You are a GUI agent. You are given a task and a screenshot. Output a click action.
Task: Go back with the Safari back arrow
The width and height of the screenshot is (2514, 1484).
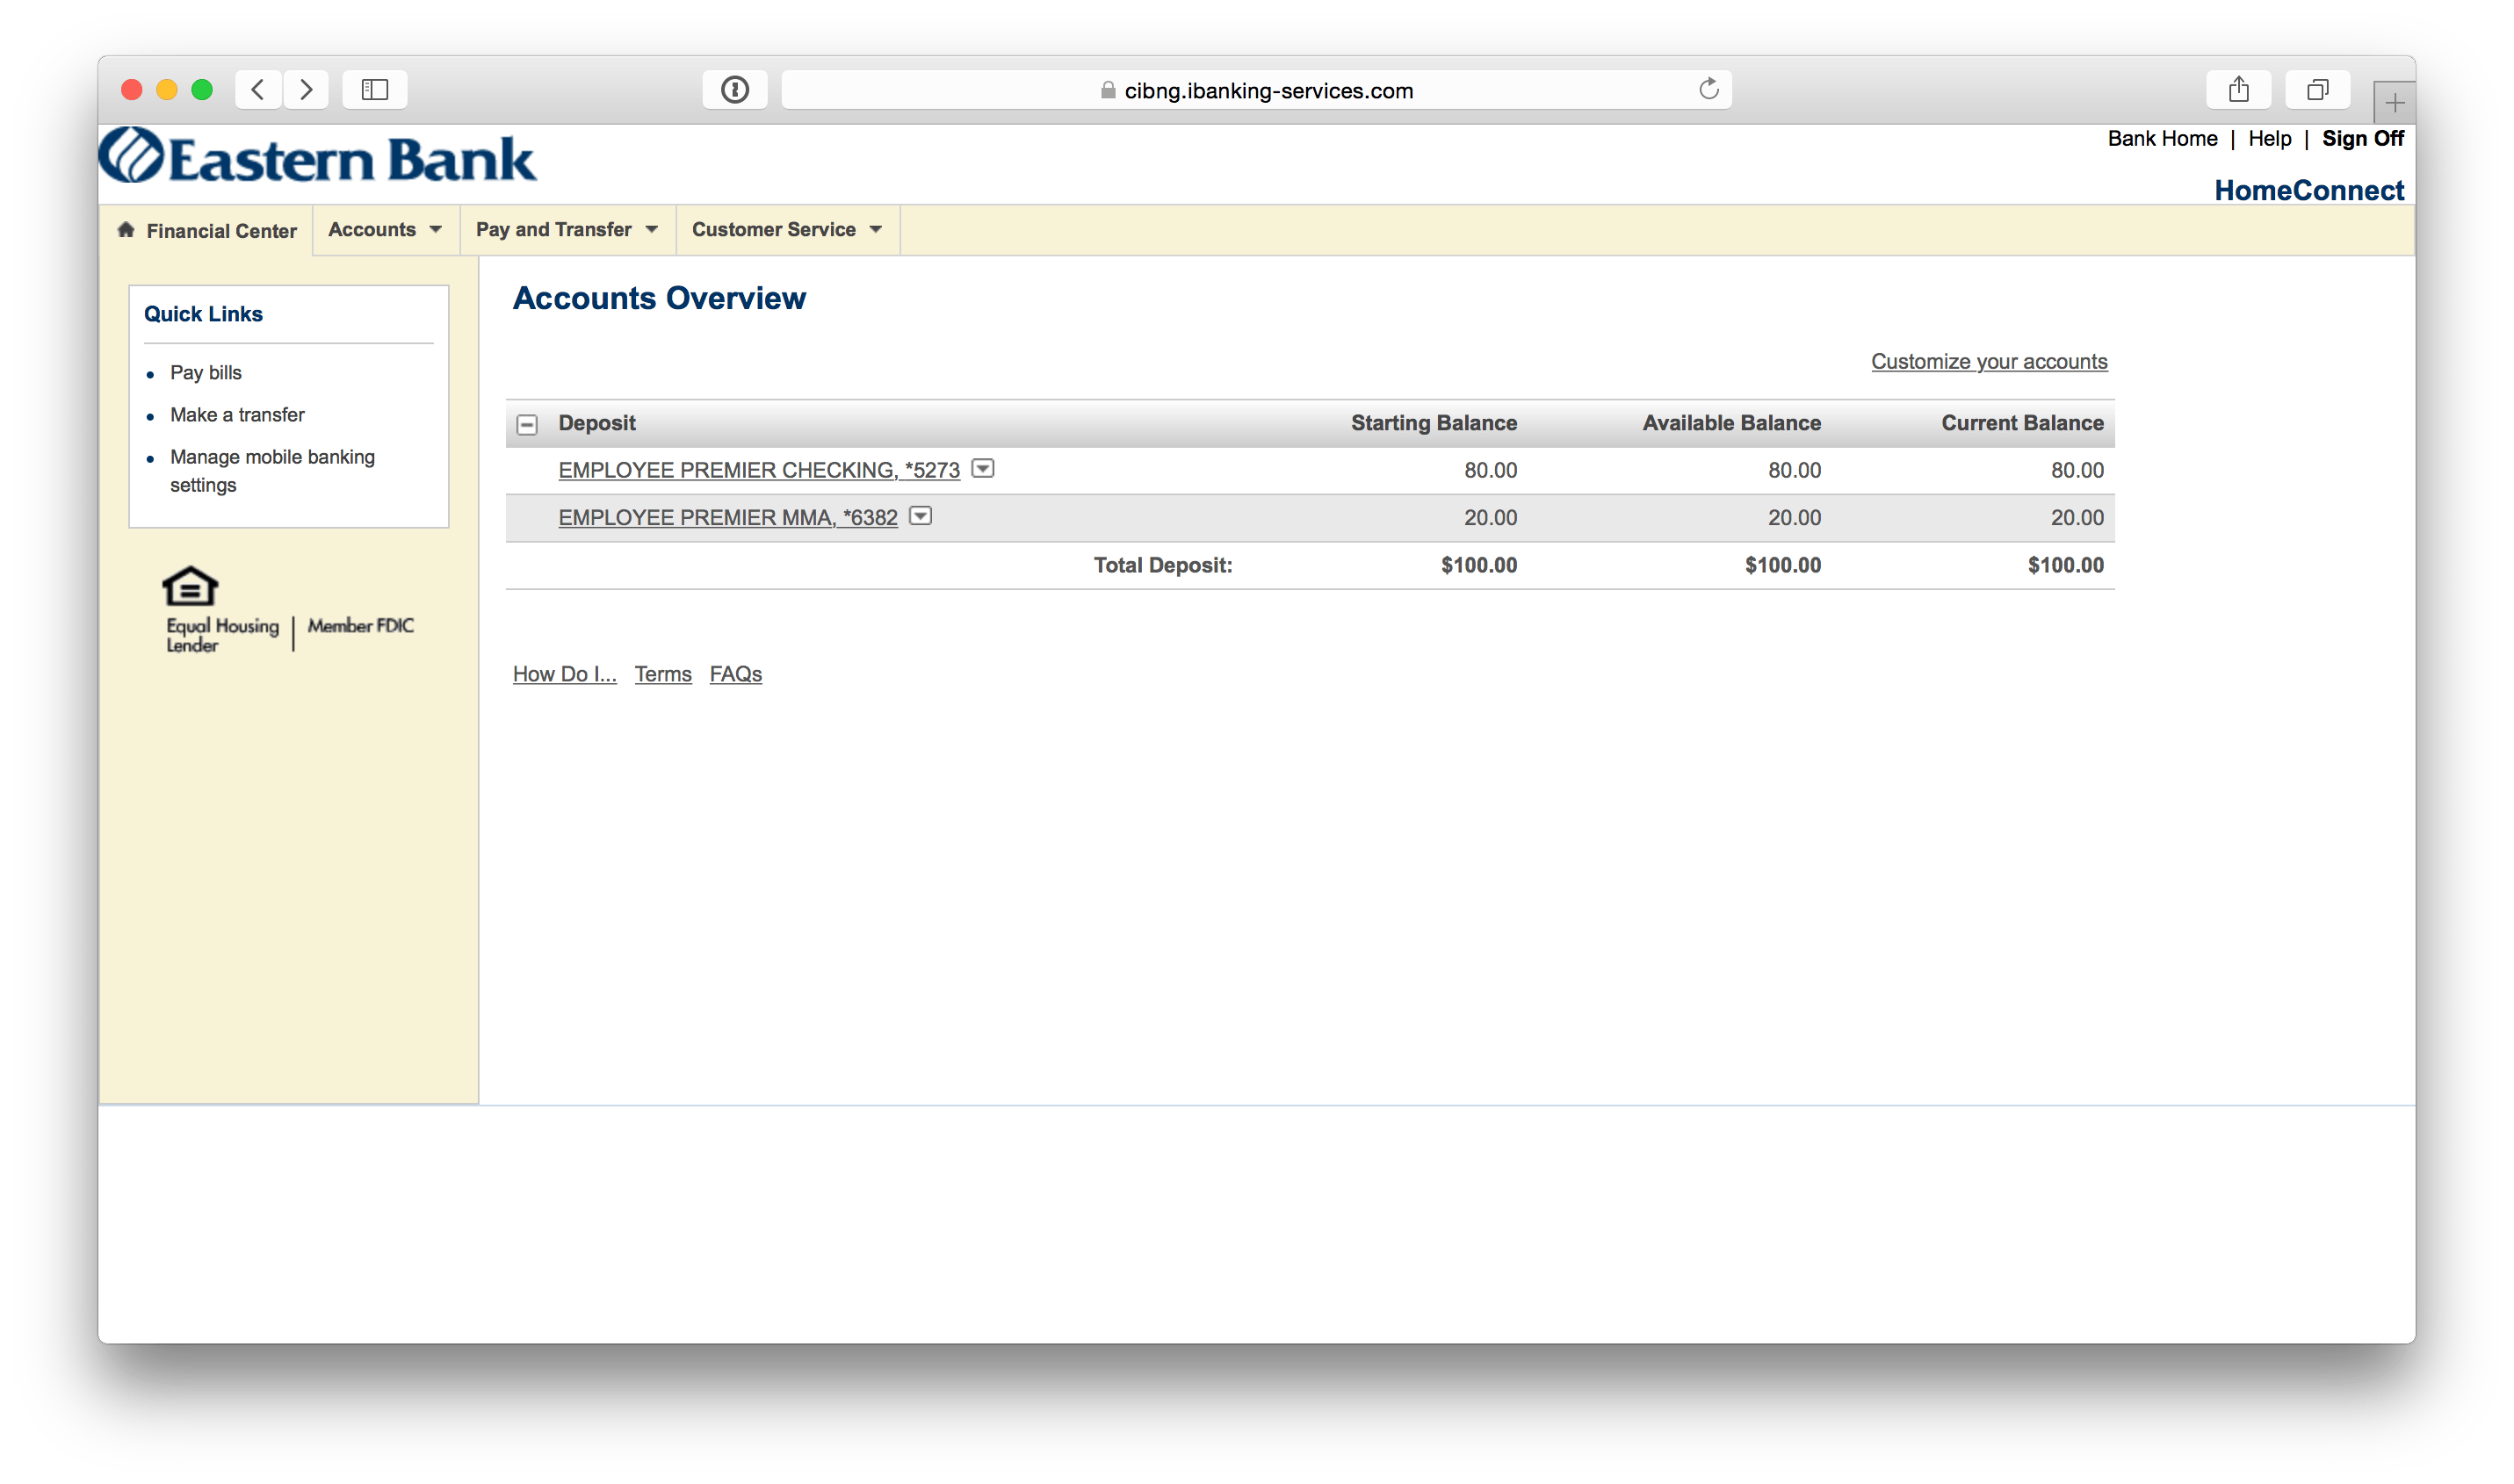(x=258, y=90)
